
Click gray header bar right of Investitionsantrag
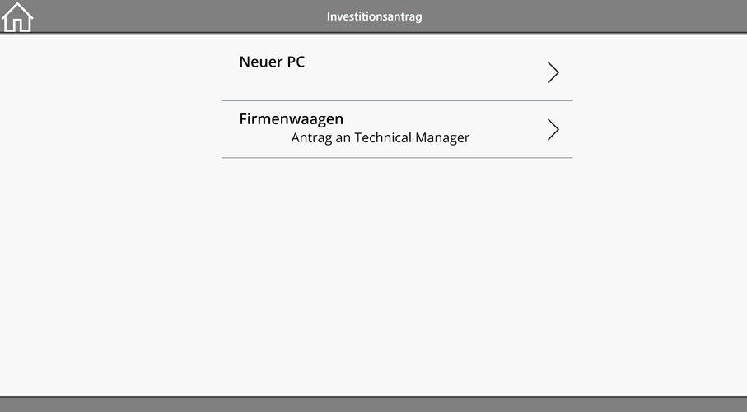click(581, 16)
